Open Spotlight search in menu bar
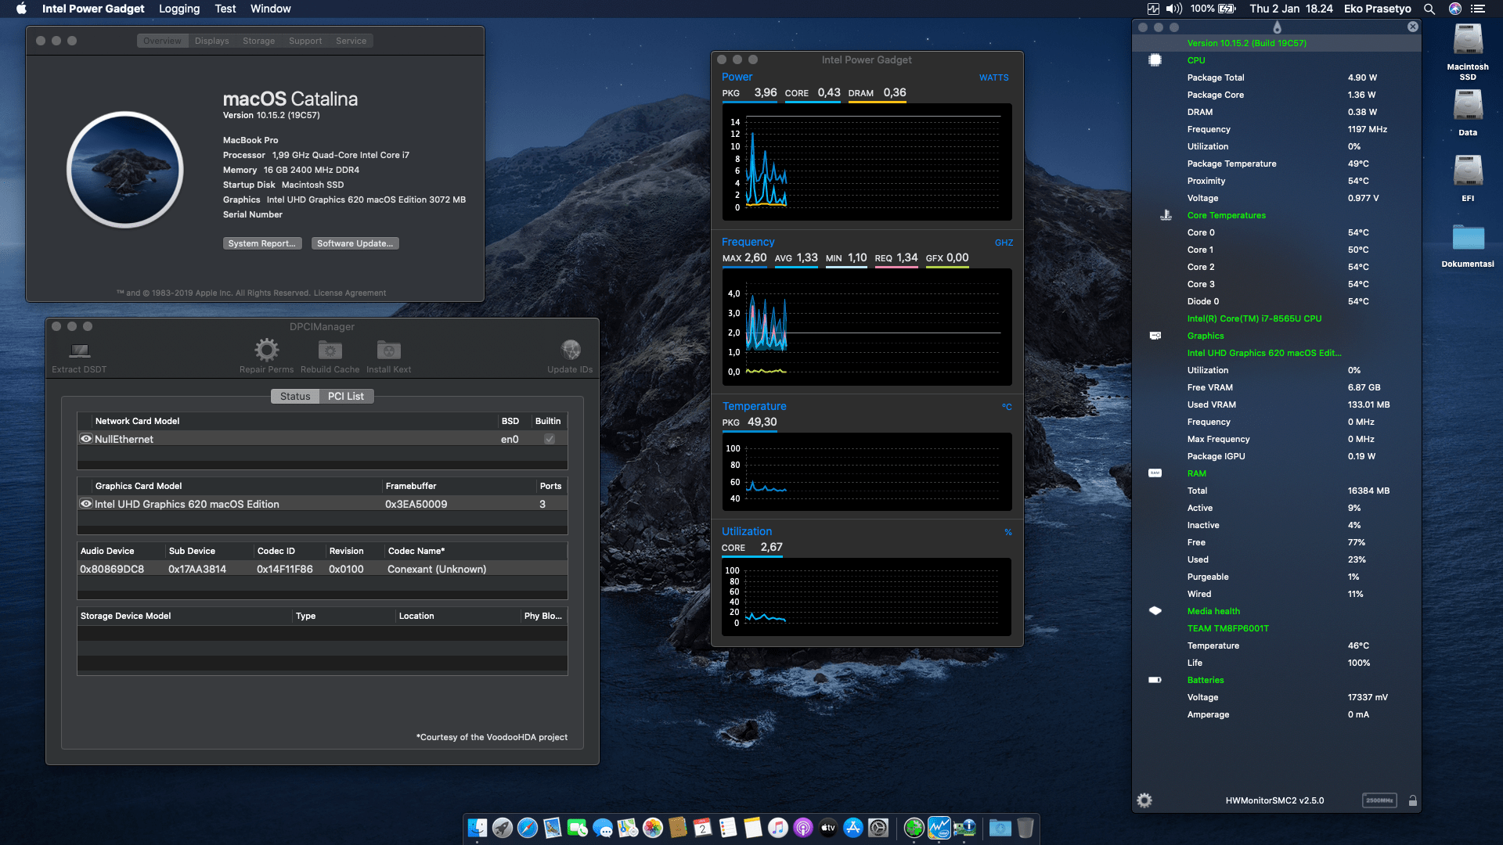Screen dimensions: 1503x845 1429,9
